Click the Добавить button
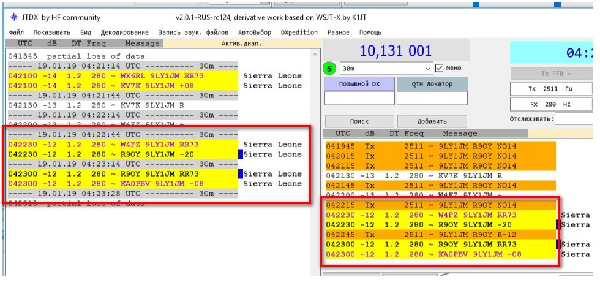This screenshot has width=600, height=285. point(432,121)
